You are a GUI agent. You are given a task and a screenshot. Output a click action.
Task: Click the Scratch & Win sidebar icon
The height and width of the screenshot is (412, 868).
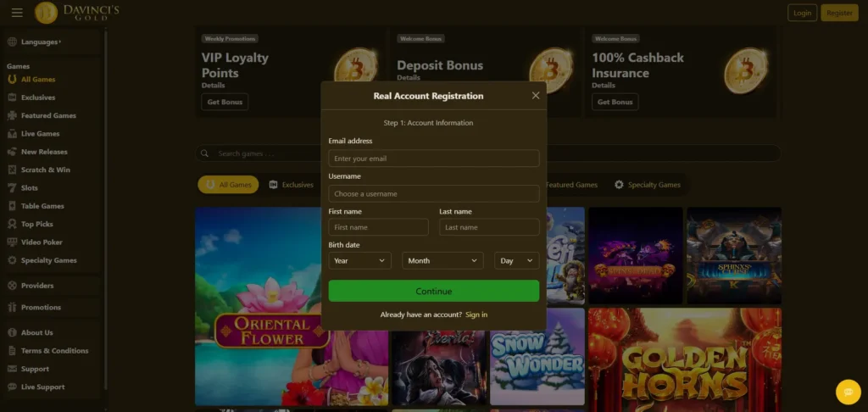[x=12, y=170]
